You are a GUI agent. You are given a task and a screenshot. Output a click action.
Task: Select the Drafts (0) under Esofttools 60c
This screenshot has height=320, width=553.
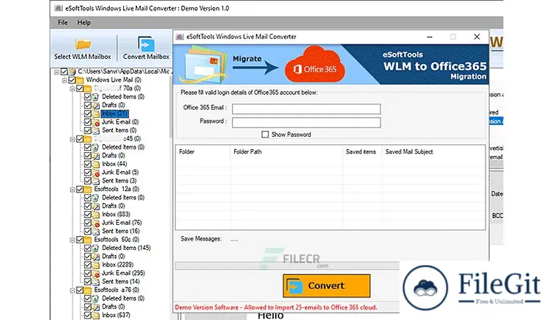tap(113, 257)
